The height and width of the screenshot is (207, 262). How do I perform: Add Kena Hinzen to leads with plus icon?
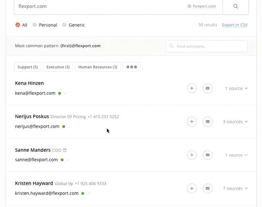(x=192, y=88)
